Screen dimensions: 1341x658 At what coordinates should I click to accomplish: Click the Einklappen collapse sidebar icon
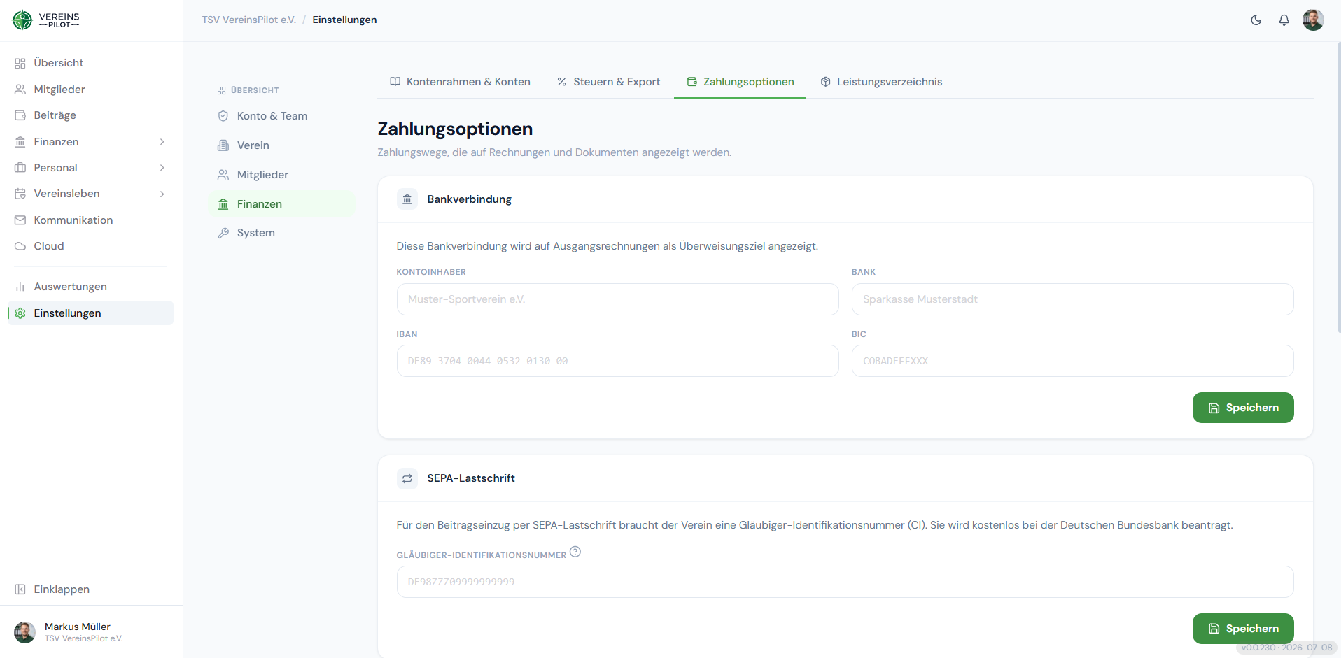pyautogui.click(x=20, y=589)
